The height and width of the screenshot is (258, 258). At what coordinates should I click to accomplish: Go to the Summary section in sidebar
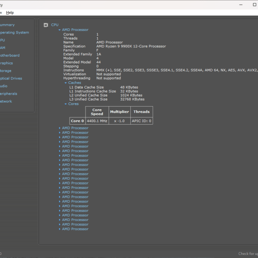pos(7,25)
